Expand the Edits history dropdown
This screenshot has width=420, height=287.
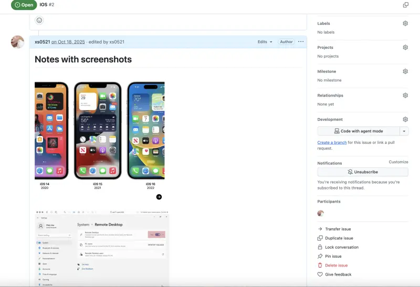pos(265,42)
